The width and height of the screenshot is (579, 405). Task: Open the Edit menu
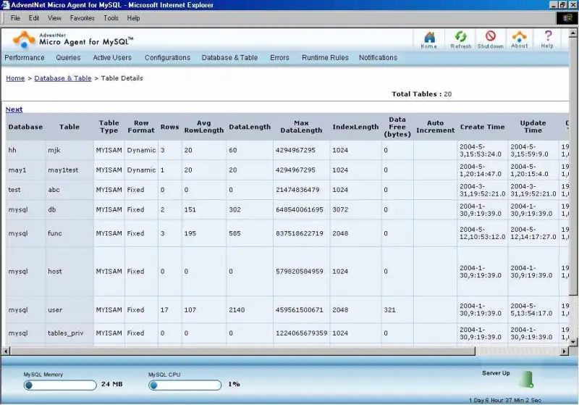(x=33, y=18)
